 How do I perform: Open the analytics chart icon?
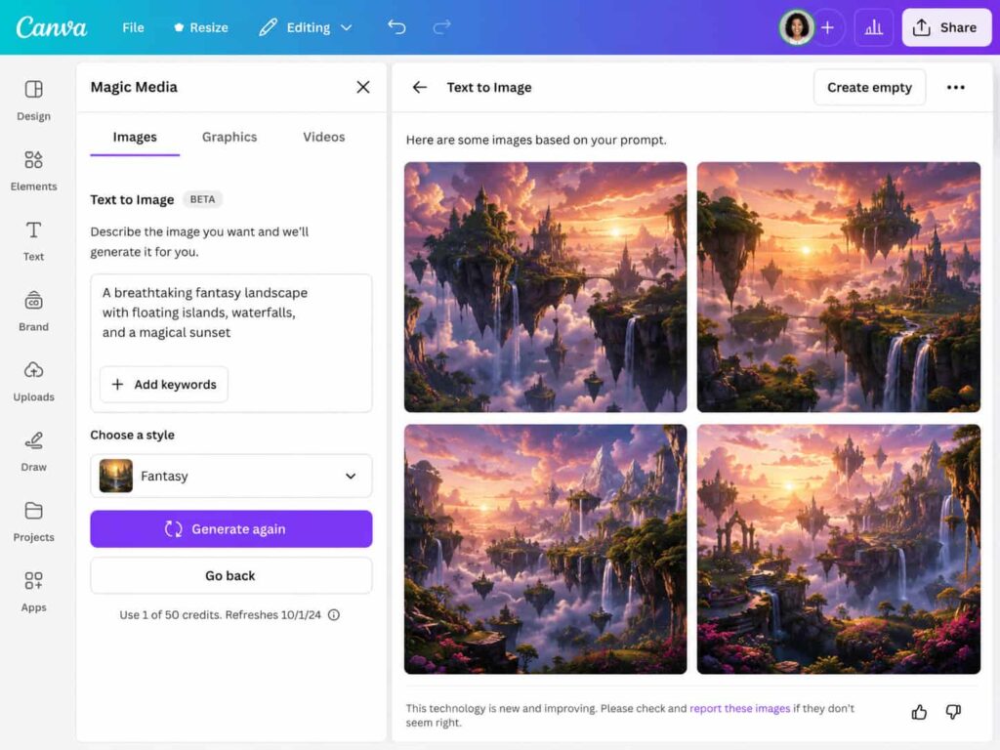873,27
